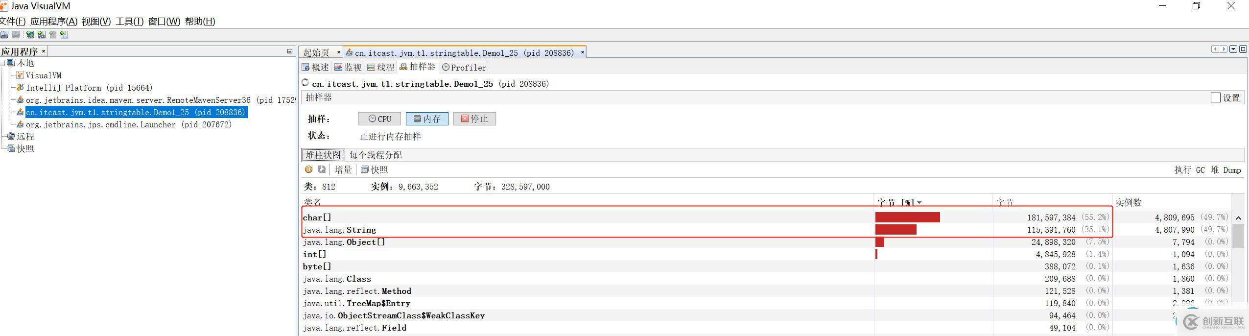Open 文件(F) menu
The width and height of the screenshot is (1249, 336).
[x=13, y=21]
